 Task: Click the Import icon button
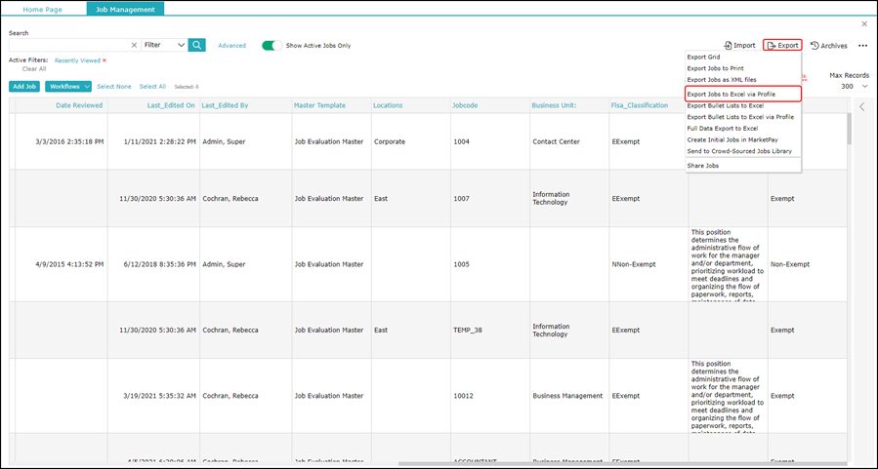click(x=739, y=46)
